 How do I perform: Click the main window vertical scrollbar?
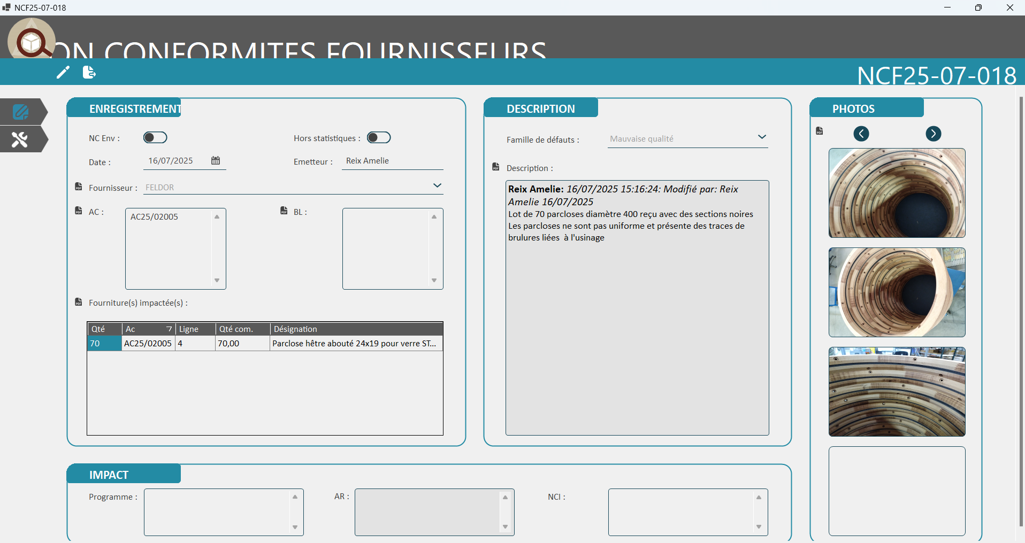click(1021, 310)
